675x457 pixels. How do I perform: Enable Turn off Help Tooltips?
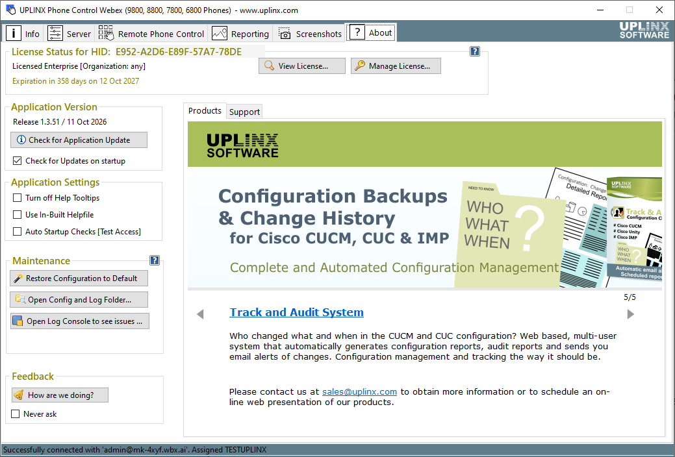(18, 198)
